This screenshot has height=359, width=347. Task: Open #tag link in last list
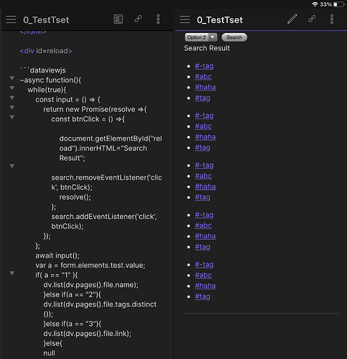coord(203,297)
